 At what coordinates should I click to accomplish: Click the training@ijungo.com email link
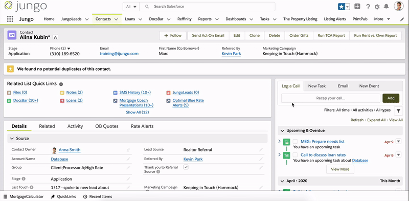[x=119, y=54]
